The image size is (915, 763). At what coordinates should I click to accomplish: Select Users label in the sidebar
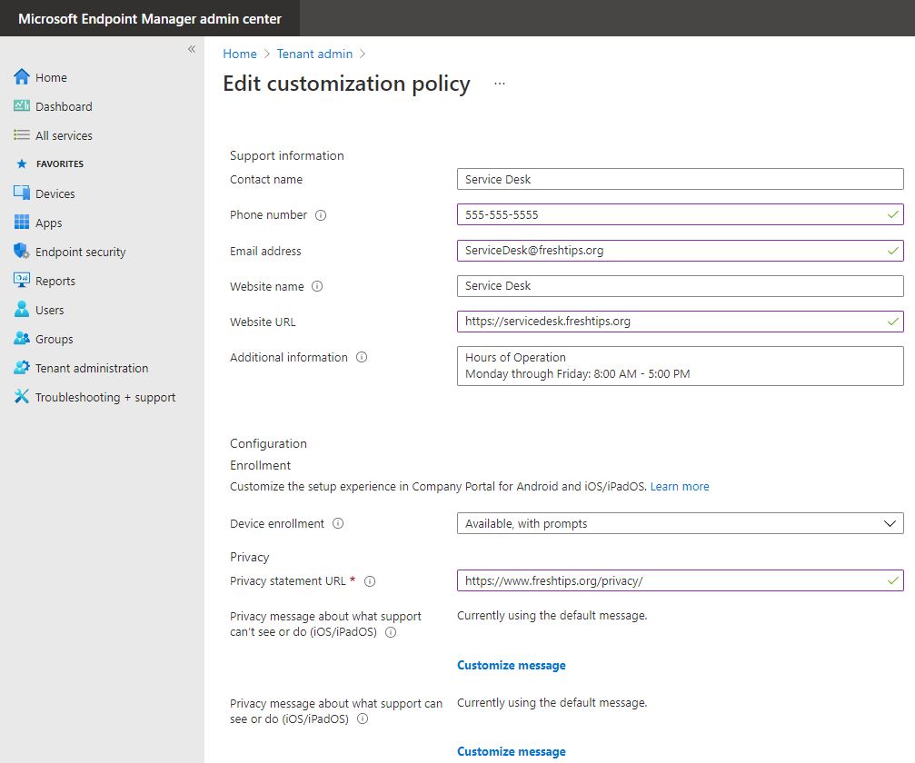[x=50, y=311]
